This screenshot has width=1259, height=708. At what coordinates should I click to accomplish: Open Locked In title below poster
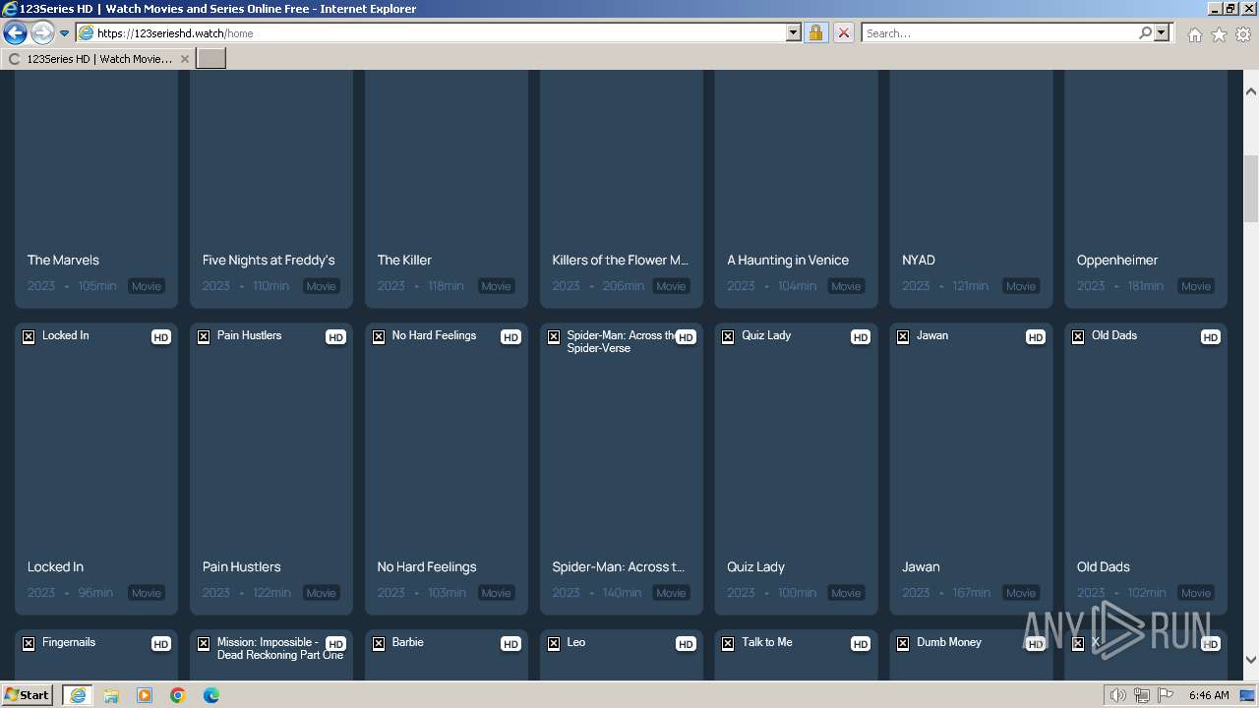(x=55, y=567)
